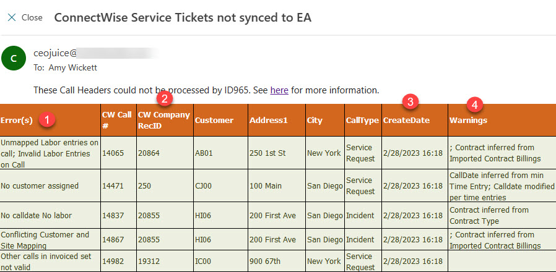Select error 'No calldate No labor'
Screen dimensions: 556x272
[36, 215]
